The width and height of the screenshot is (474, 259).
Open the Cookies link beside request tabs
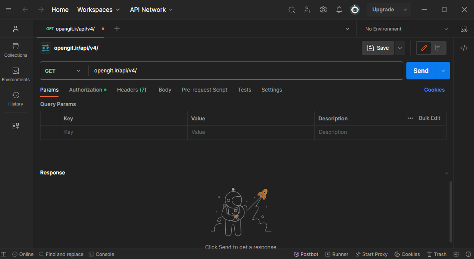pyautogui.click(x=434, y=90)
